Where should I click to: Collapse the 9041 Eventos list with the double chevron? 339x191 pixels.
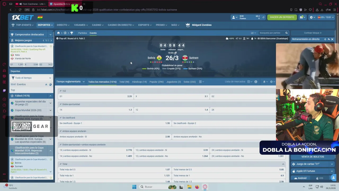click(x=46, y=84)
